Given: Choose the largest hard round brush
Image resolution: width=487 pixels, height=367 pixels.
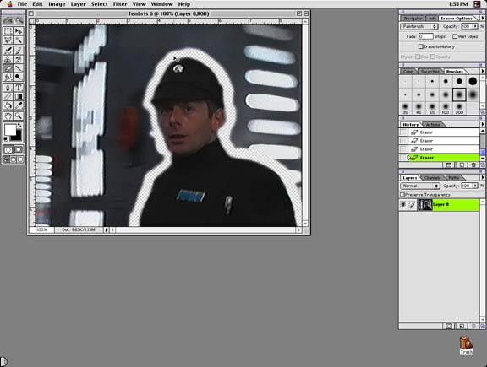Looking at the screenshot, I should coord(473,81).
